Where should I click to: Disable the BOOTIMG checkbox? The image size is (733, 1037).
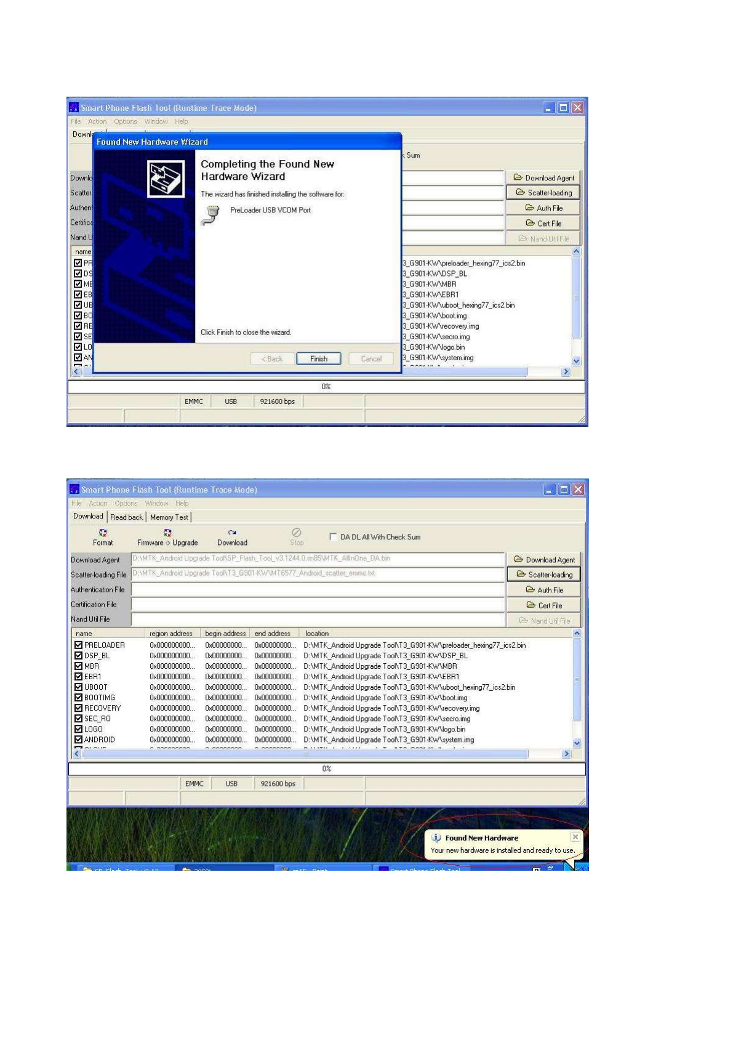[78, 697]
